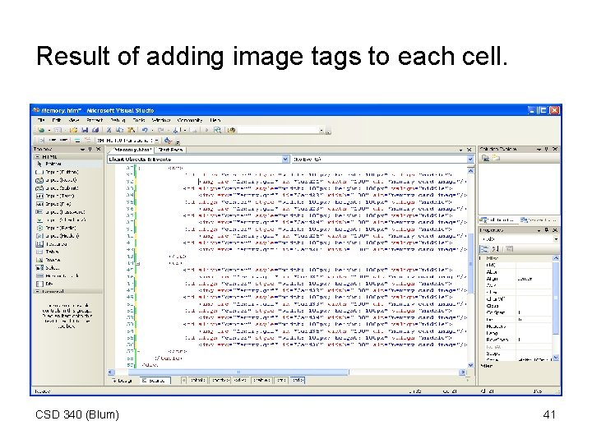592x444 pixels.
Task: Switch to the Memory.htm editor tab
Action: pos(132,150)
